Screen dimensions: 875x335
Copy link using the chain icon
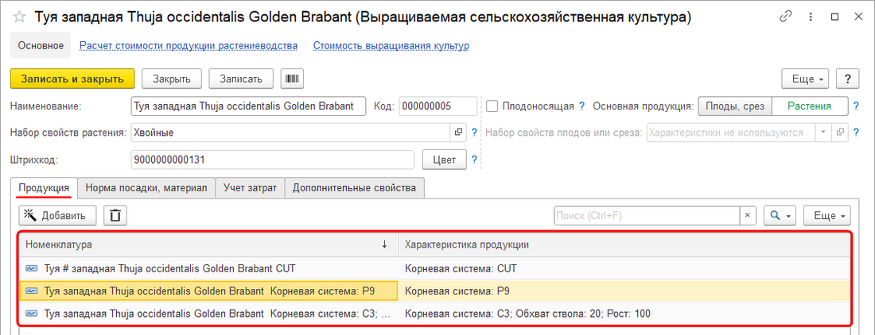coord(787,17)
